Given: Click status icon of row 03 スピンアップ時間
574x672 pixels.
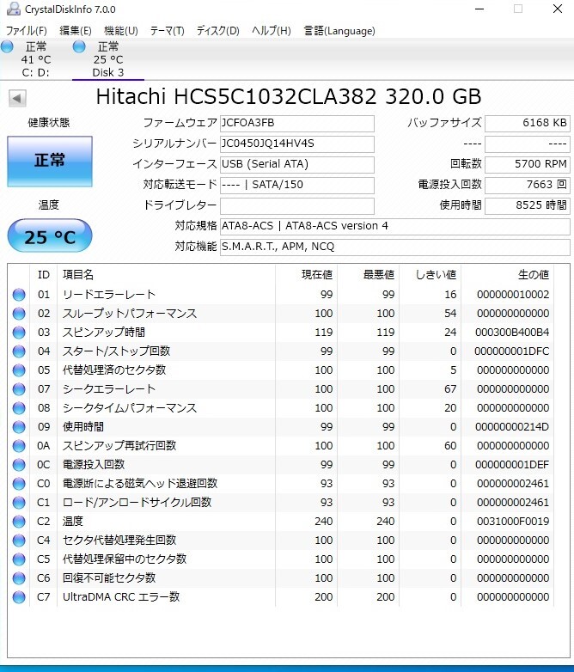Looking at the screenshot, I should (19, 333).
